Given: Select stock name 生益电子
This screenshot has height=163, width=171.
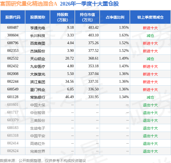Looking at the screenshot, I should click(38, 128).
